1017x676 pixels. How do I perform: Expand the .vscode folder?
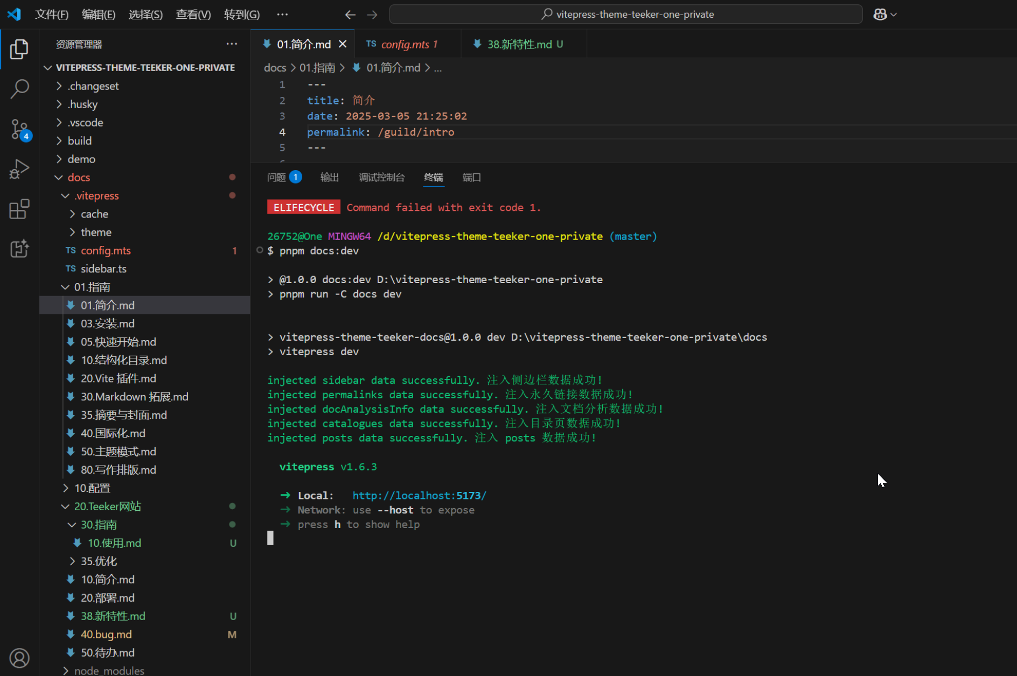click(x=144, y=122)
